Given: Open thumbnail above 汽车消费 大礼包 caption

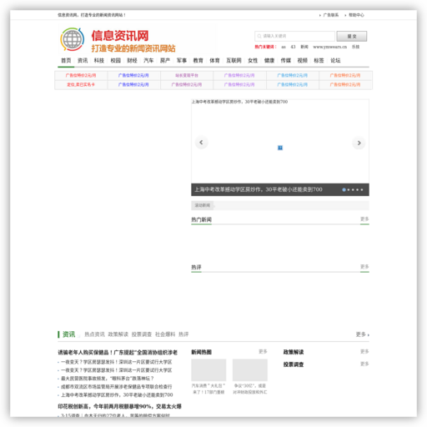Looking at the screenshot, I should pyautogui.click(x=208, y=370).
